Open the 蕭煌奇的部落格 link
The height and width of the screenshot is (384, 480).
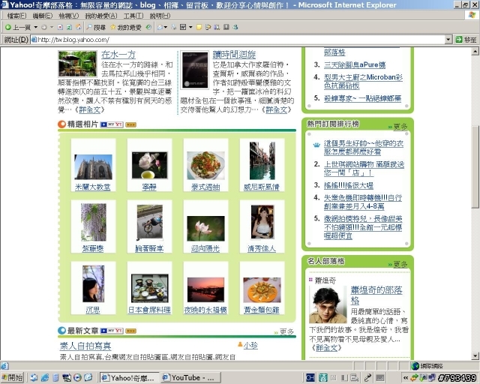(376, 295)
